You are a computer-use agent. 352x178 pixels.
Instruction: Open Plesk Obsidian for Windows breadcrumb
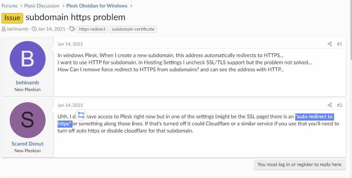(x=97, y=6)
